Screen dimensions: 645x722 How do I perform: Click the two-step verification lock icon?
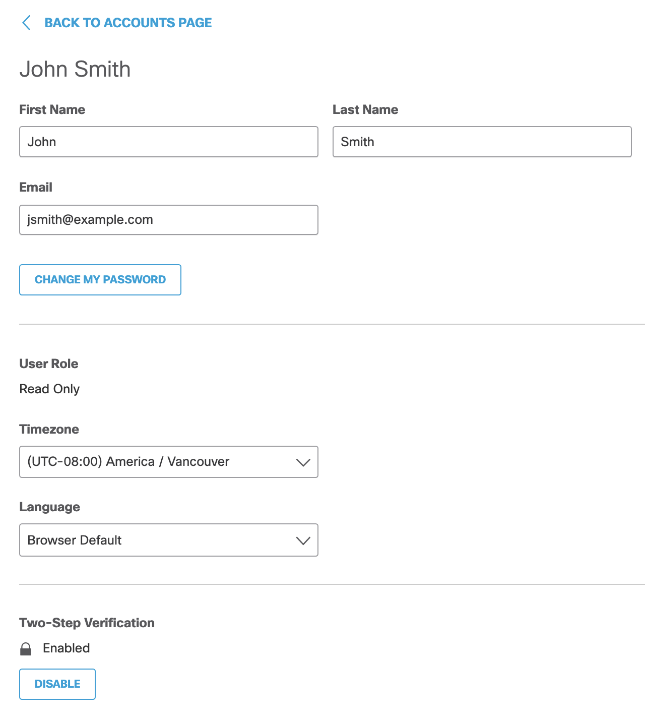[26, 649]
